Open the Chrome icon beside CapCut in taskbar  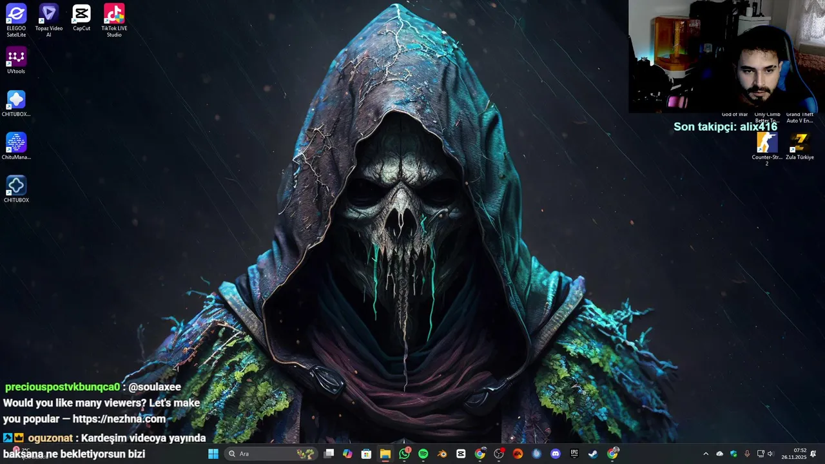pyautogui.click(x=480, y=454)
